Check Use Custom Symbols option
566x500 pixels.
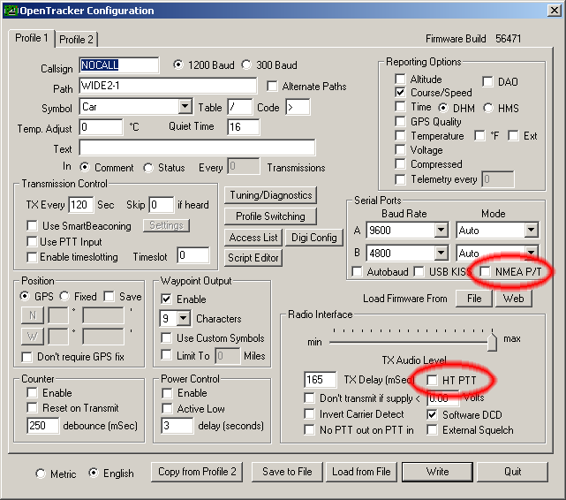click(x=166, y=338)
